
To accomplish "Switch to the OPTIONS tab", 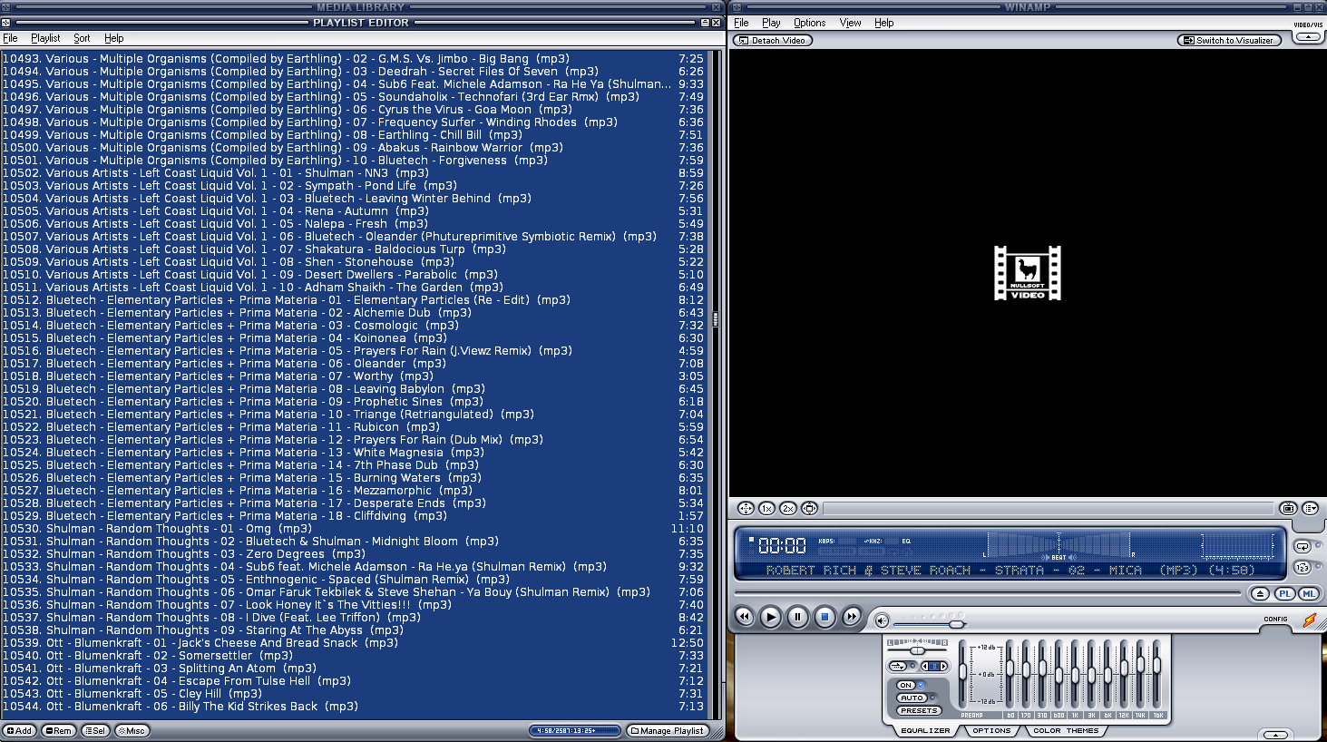I will [991, 730].
